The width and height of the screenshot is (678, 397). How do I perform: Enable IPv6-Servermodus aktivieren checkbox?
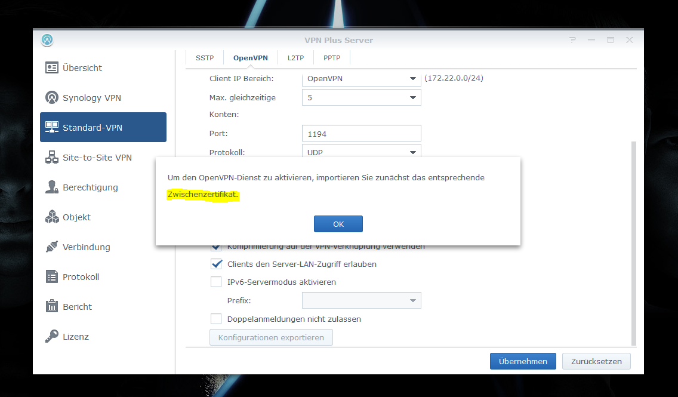[x=216, y=282]
